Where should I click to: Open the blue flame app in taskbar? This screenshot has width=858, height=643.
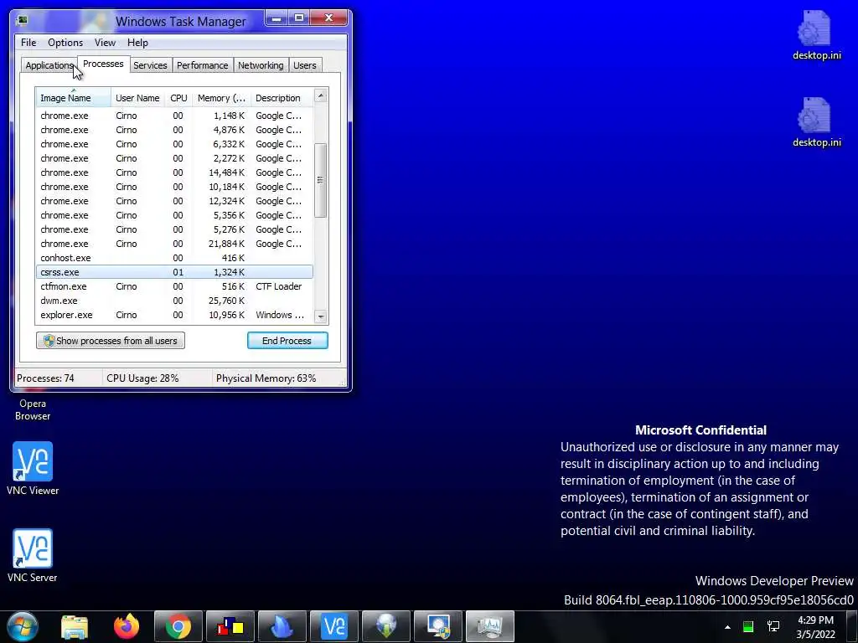[282, 626]
